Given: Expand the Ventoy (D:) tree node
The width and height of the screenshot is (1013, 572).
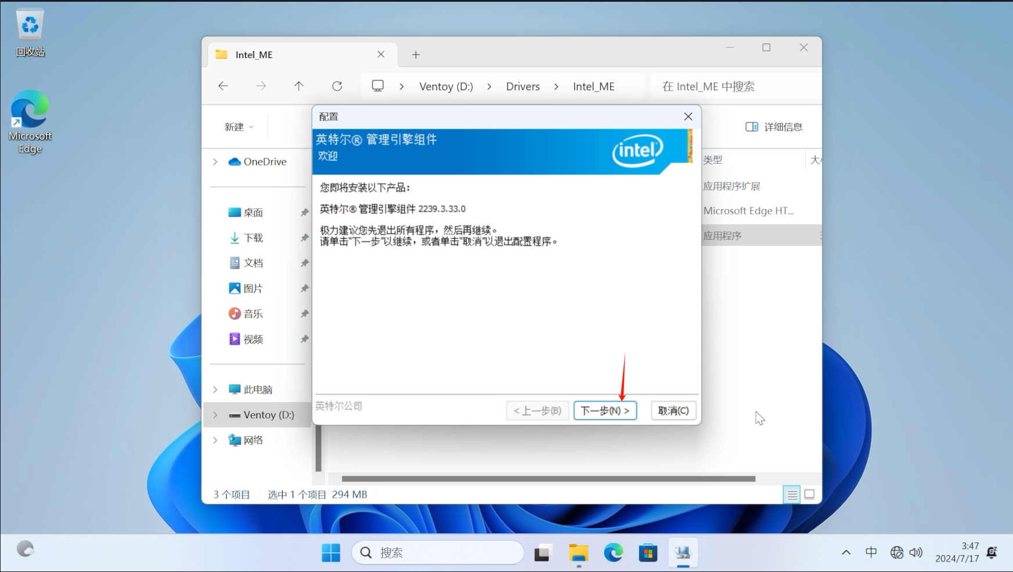Looking at the screenshot, I should [215, 415].
